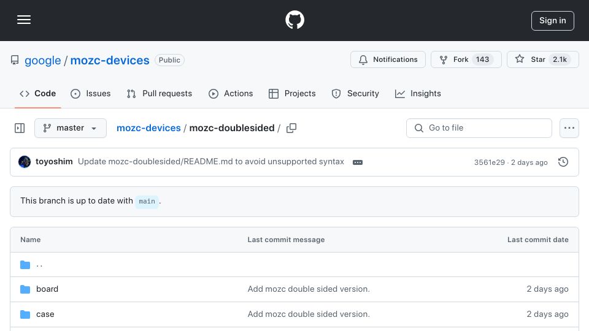This screenshot has width=589, height=331.
Task: Open toyoshim's avatar profile
Action: [25, 162]
